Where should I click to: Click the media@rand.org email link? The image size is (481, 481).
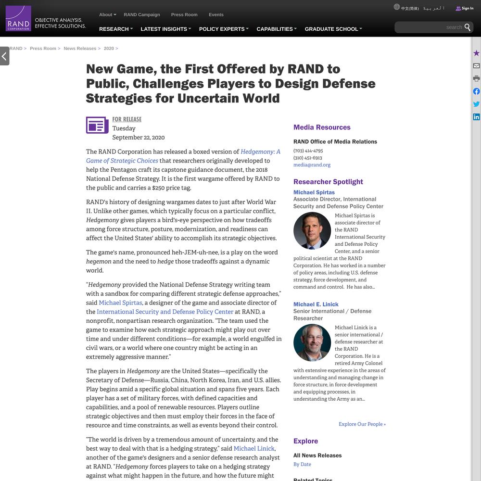(312, 165)
